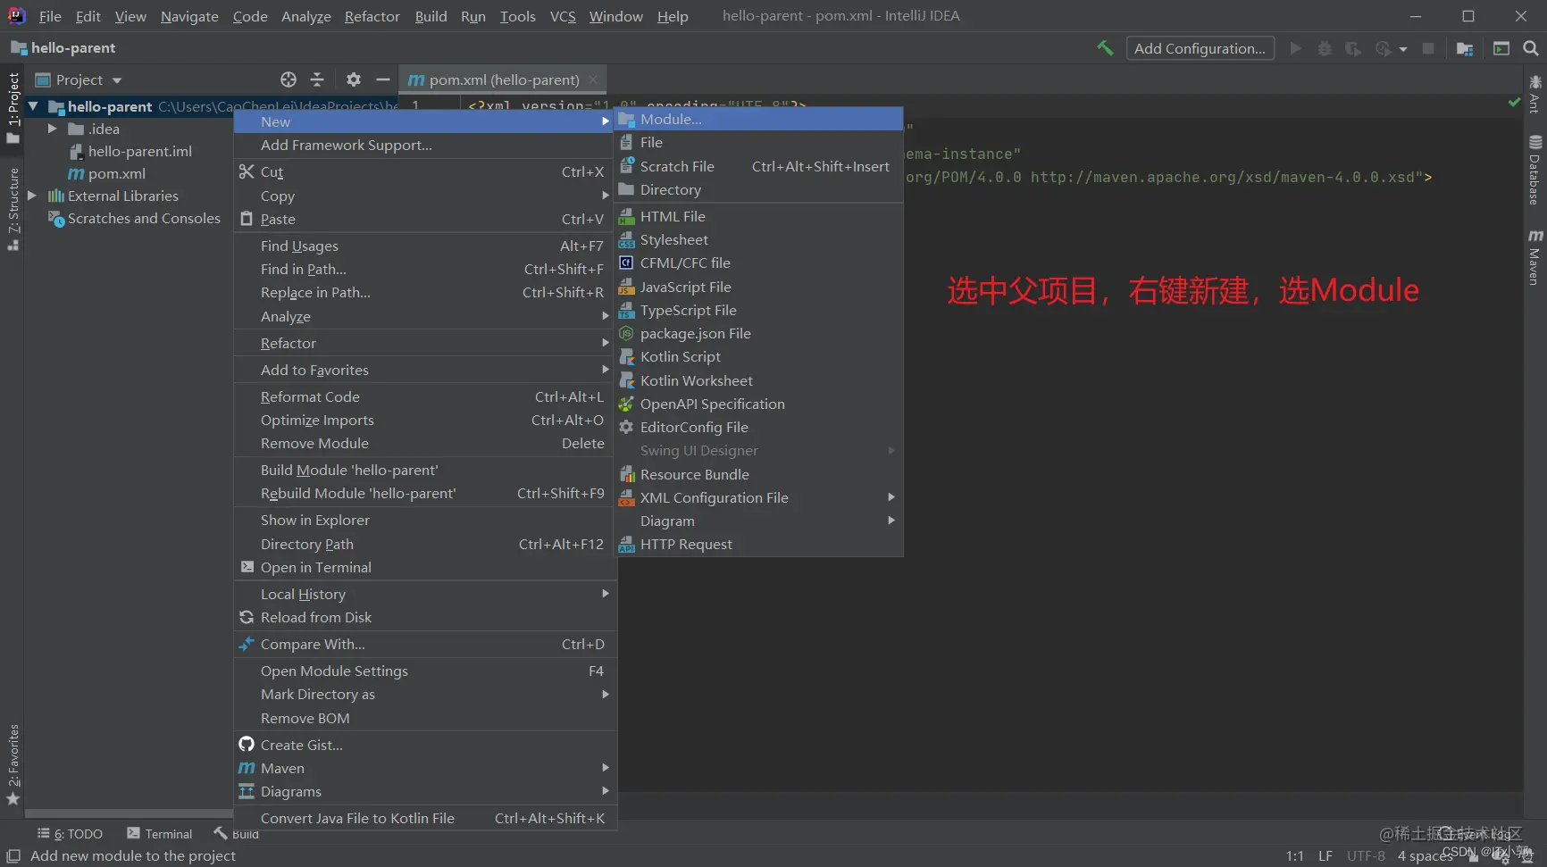This screenshot has height=867, width=1547.
Task: Open the Maven tool window sidebar
Action: (x=1534, y=258)
